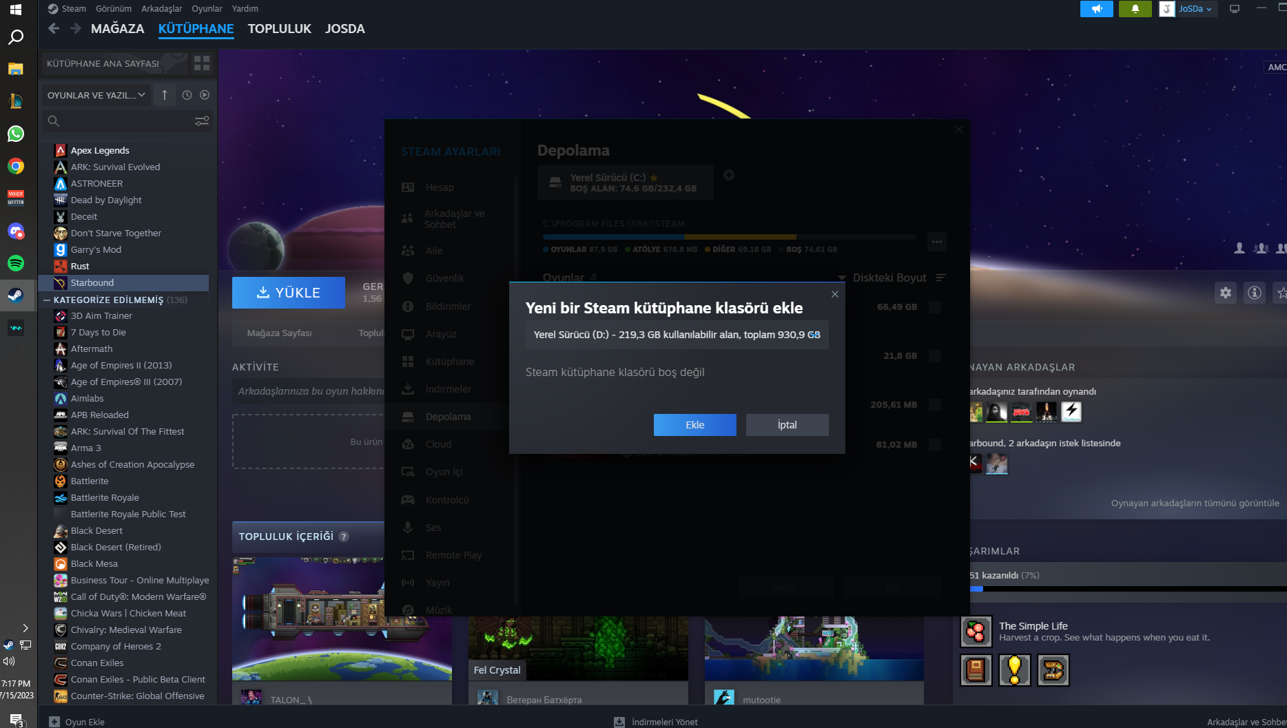The height and width of the screenshot is (728, 1287).
Task: Open the spaceship community screenshot by TALON_\
Action: coord(342,618)
